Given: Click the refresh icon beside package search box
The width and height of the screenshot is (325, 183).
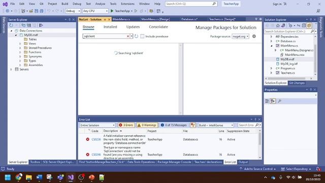Looking at the screenshot, I should (x=136, y=36).
